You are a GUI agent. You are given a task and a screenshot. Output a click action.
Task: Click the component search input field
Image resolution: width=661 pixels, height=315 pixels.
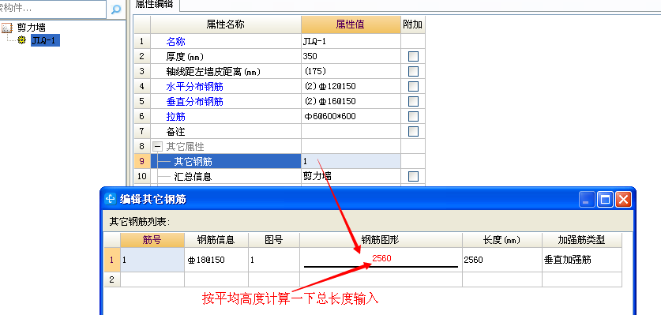(x=52, y=9)
